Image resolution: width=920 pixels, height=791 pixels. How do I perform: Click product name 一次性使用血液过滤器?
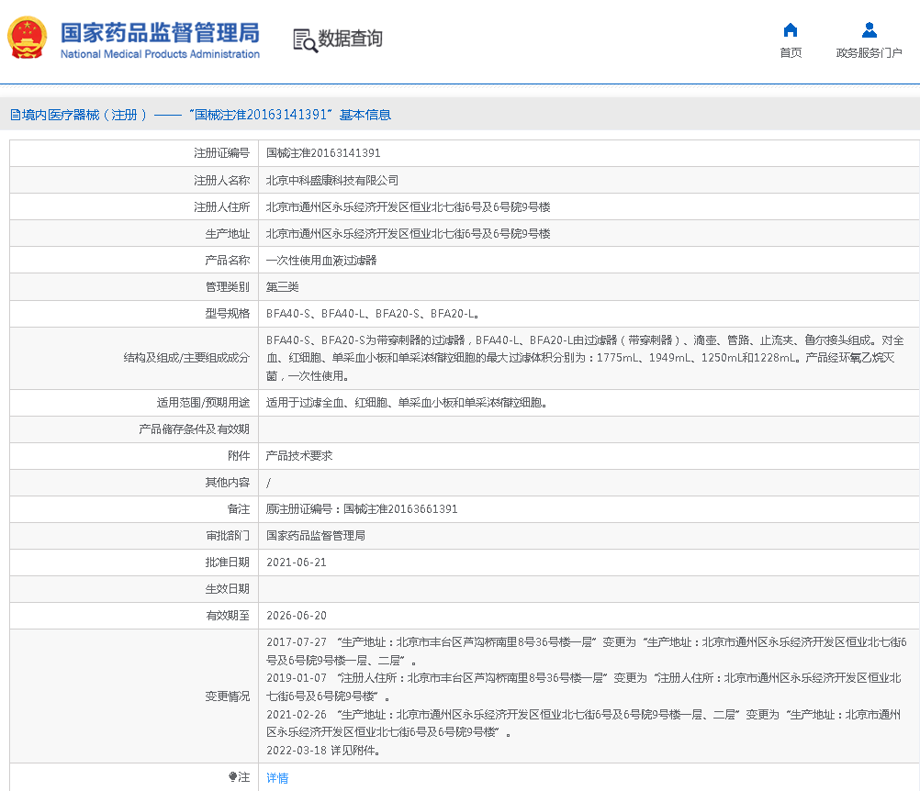click(321, 261)
